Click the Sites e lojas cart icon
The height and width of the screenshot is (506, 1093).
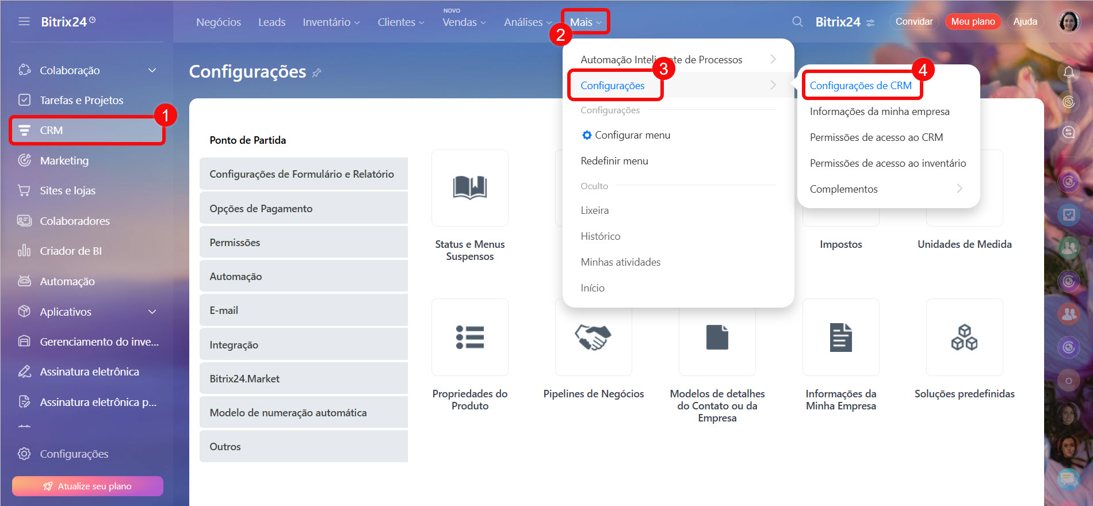click(x=24, y=190)
